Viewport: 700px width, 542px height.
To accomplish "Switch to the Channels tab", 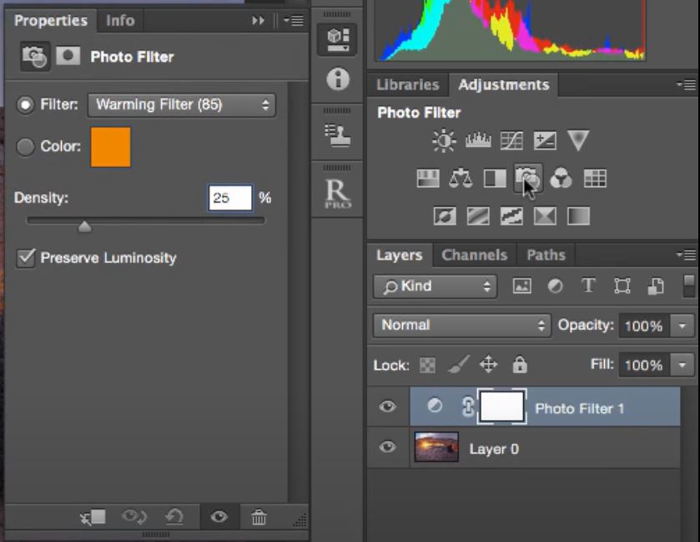I will point(474,255).
